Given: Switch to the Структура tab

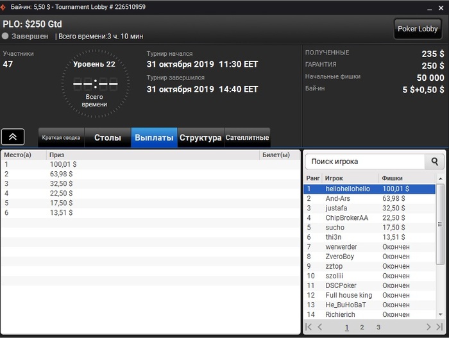Looking at the screenshot, I should (200, 138).
